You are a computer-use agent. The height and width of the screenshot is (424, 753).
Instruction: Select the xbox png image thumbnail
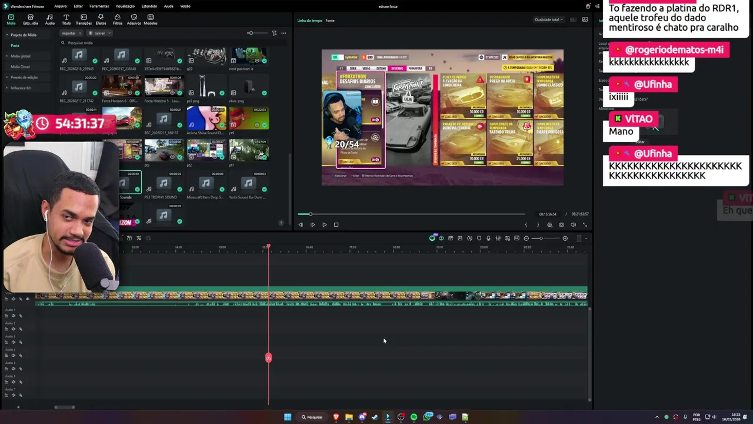248,90
